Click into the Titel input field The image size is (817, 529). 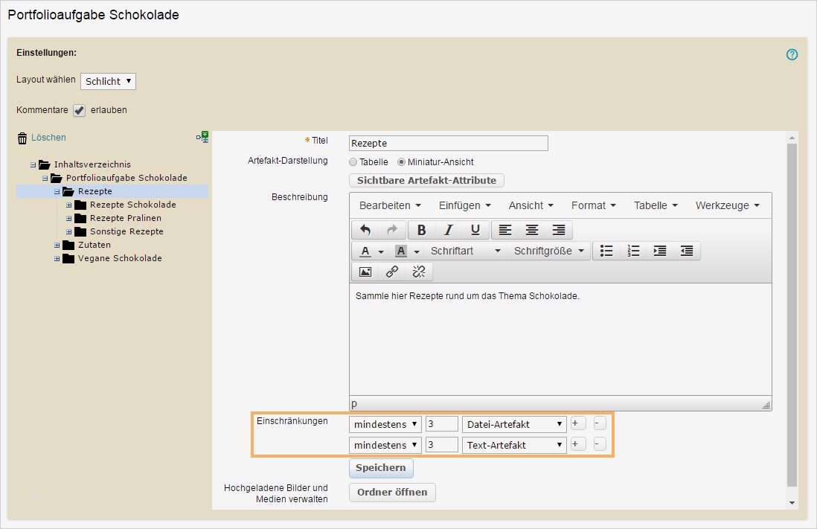[x=448, y=144]
